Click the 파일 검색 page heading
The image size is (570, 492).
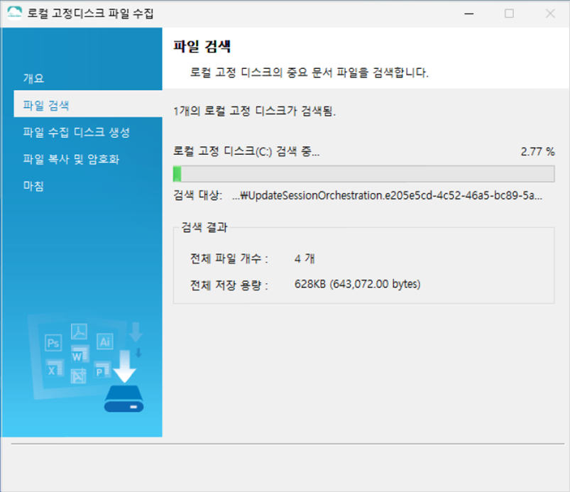202,46
